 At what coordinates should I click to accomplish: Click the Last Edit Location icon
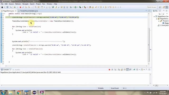tap(110, 7)
